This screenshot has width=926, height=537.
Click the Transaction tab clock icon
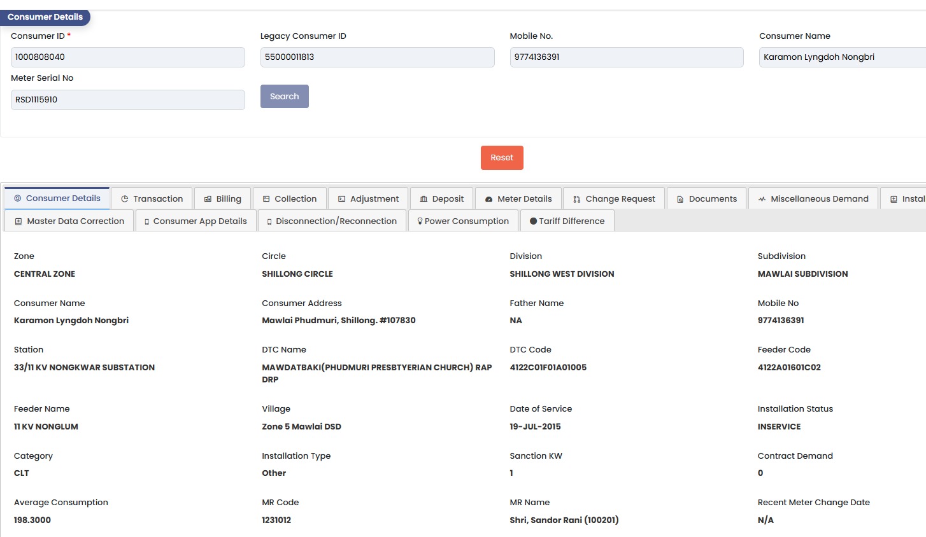pos(125,199)
